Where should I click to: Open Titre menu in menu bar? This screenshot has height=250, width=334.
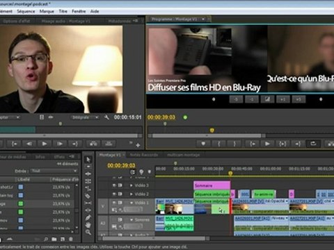(x=63, y=11)
